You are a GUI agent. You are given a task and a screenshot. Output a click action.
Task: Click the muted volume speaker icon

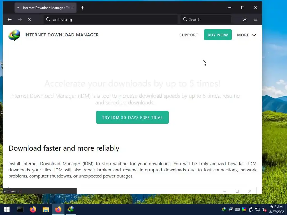point(264,209)
